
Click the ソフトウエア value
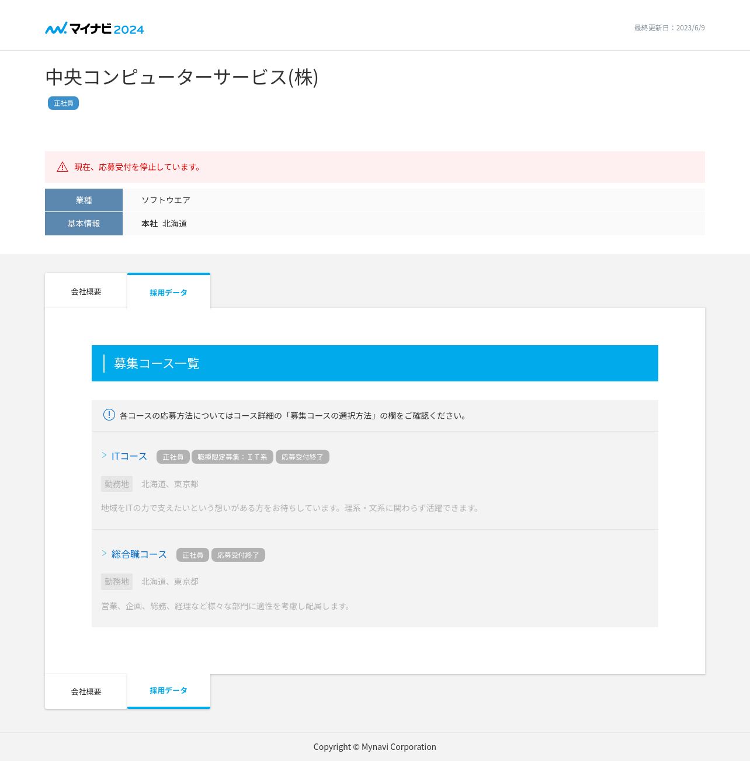point(166,200)
